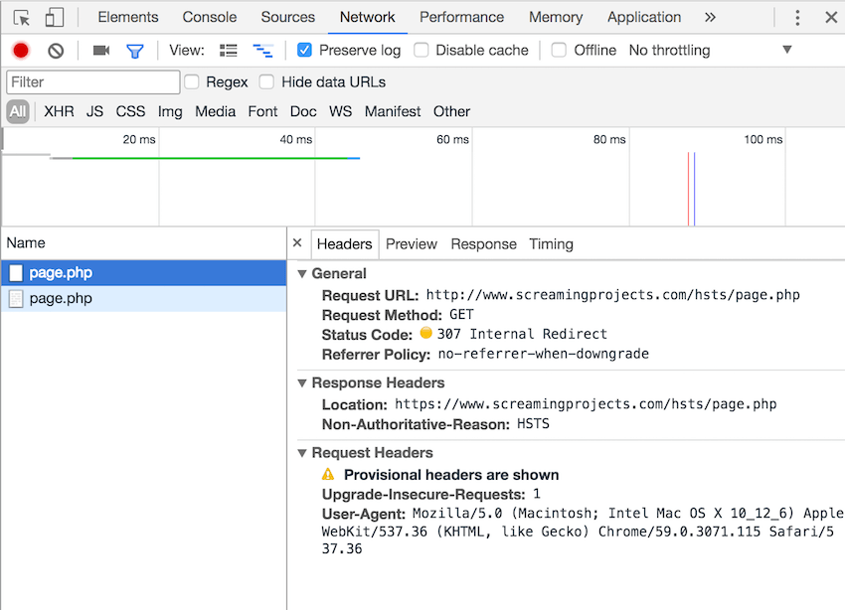The image size is (845, 610).
Task: Select the All filter type
Action: pyautogui.click(x=18, y=111)
